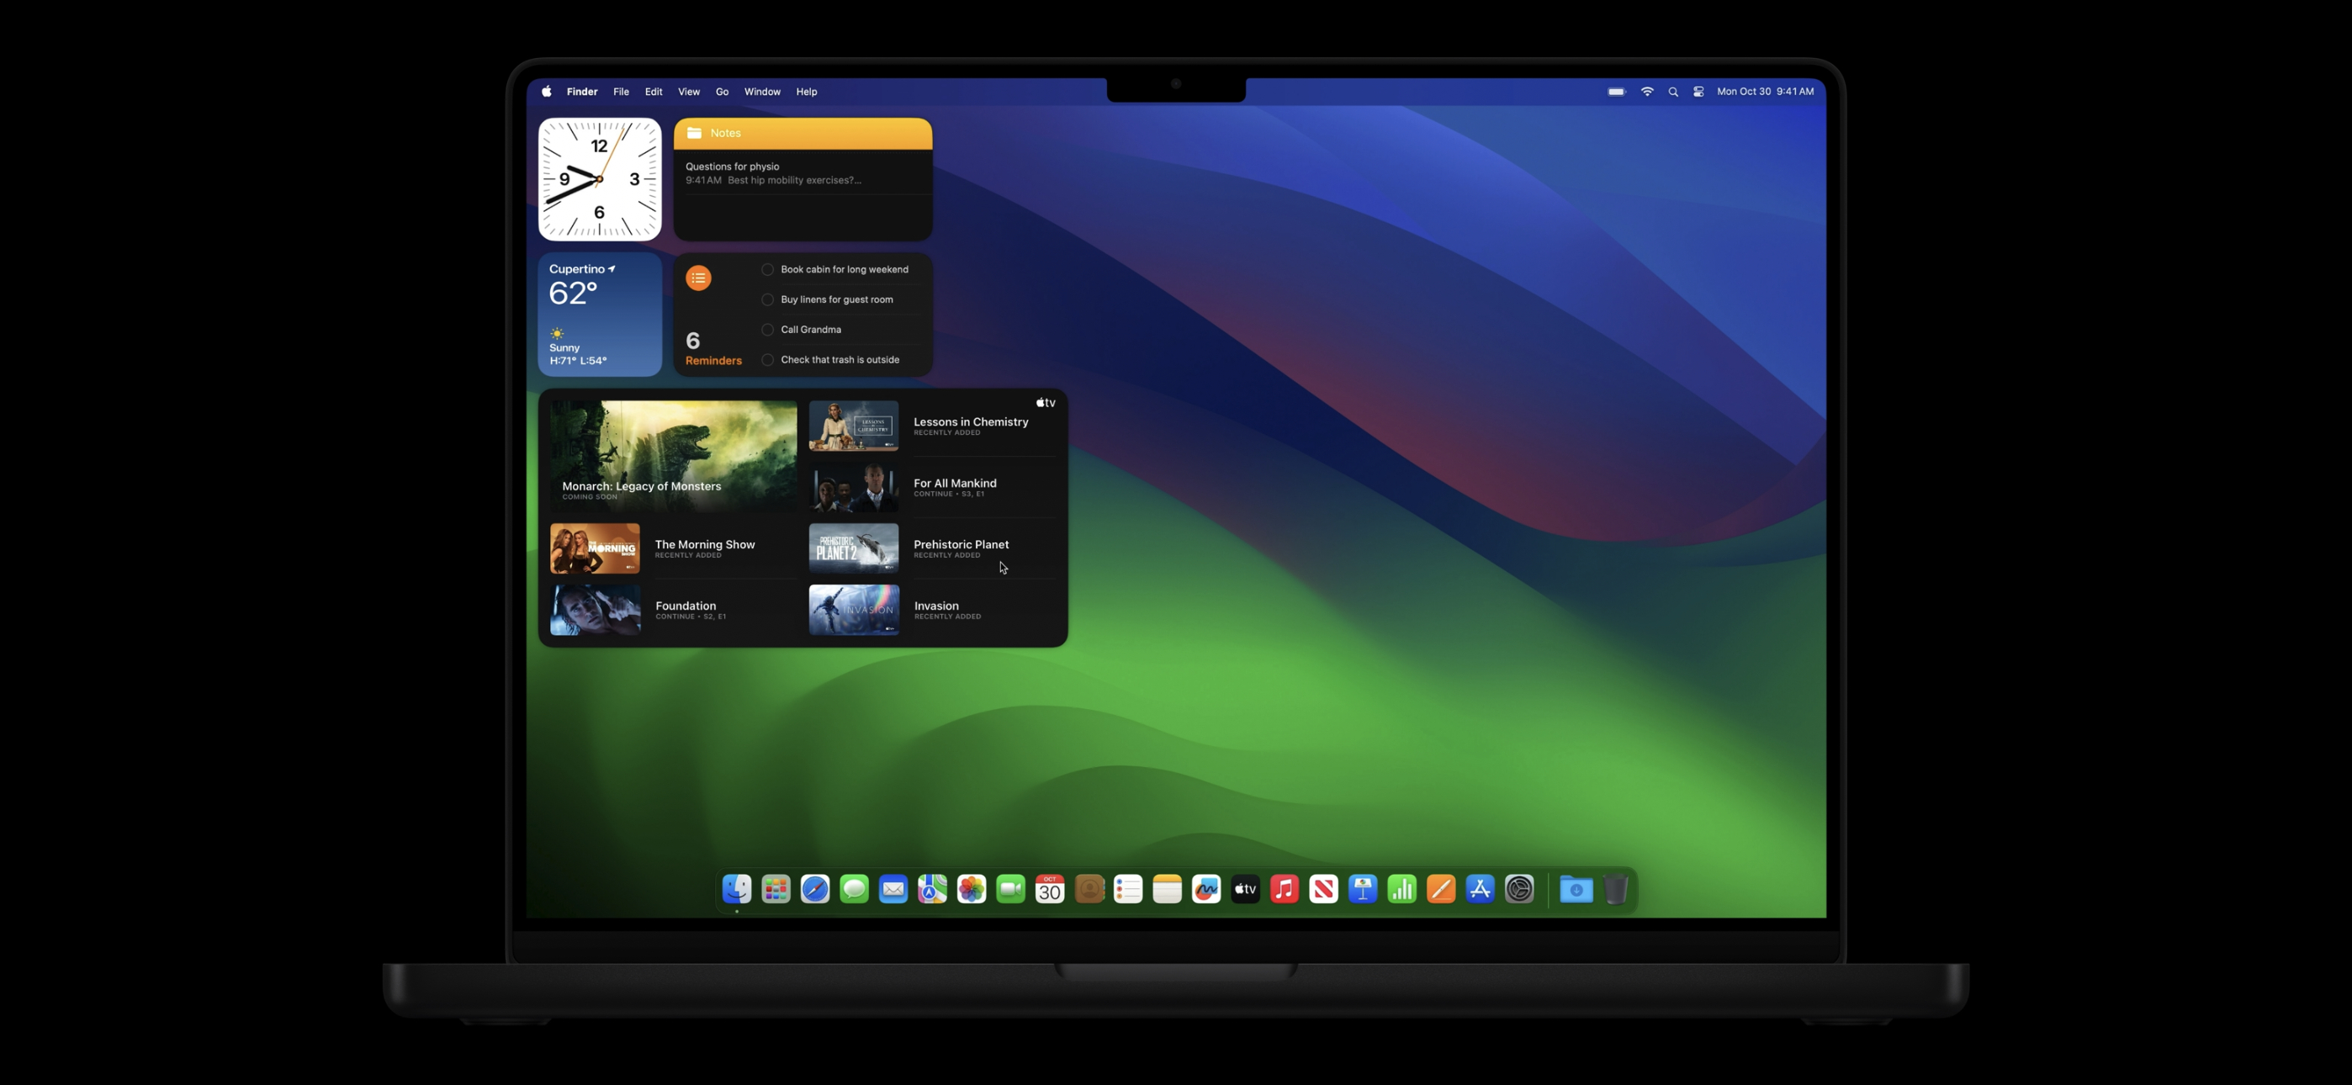Open App Store in the Dock
Screen dimensions: 2352x1085
[x=1480, y=889]
